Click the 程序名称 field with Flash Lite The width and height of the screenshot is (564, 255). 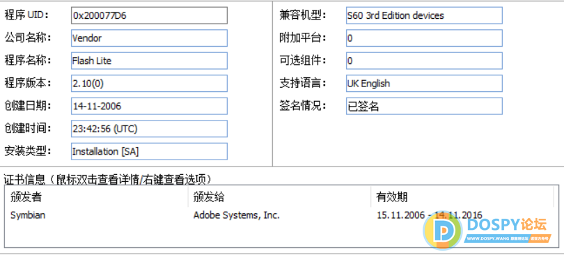click(149, 61)
